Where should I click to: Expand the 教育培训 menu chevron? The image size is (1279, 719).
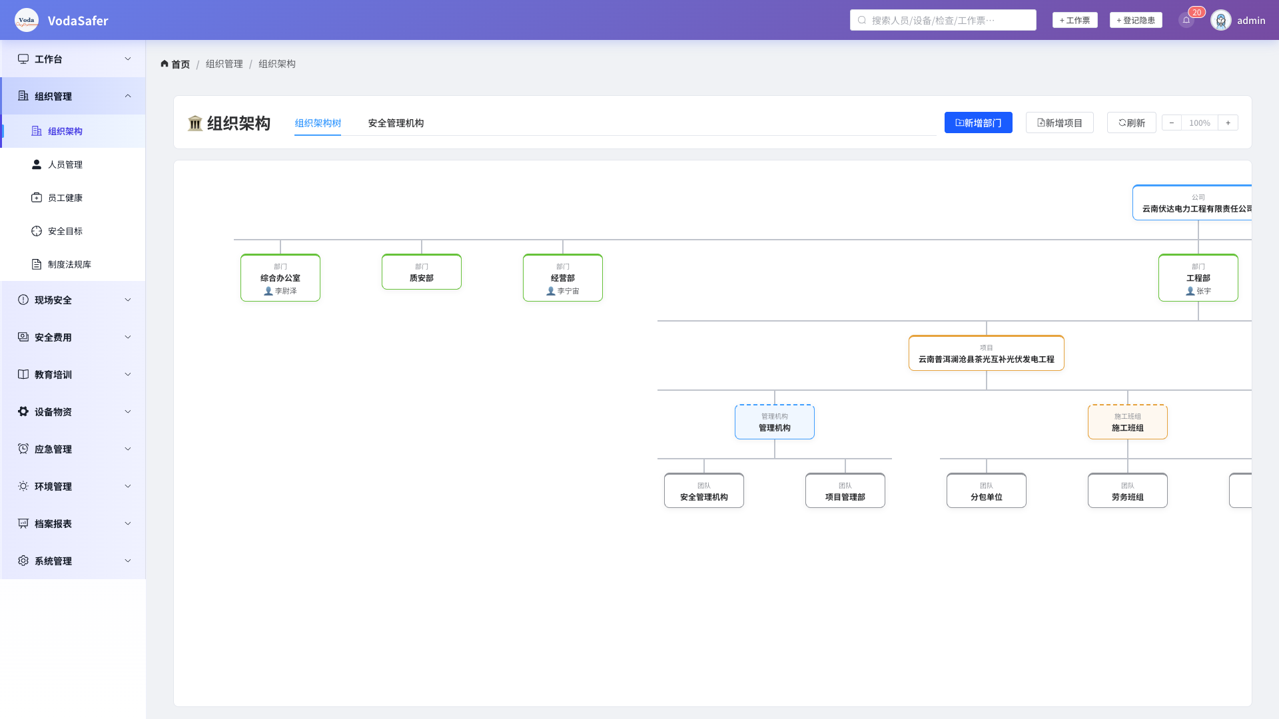tap(128, 374)
